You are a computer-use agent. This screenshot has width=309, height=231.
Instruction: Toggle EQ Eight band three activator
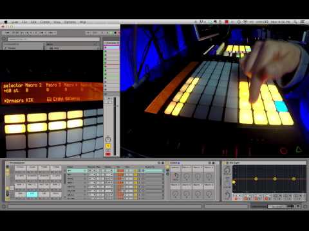(x=256, y=199)
